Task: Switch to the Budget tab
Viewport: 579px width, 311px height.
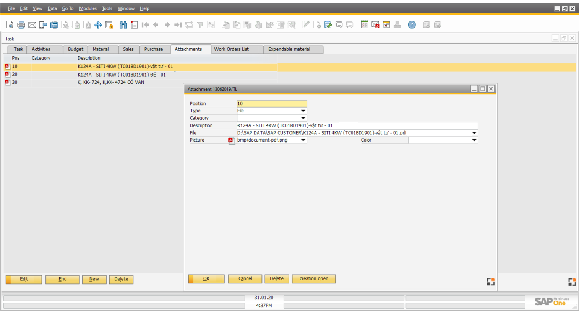Action: pyautogui.click(x=76, y=49)
